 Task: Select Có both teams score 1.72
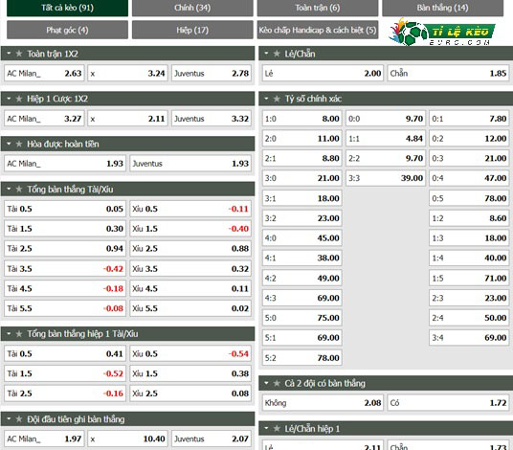pyautogui.click(x=448, y=403)
